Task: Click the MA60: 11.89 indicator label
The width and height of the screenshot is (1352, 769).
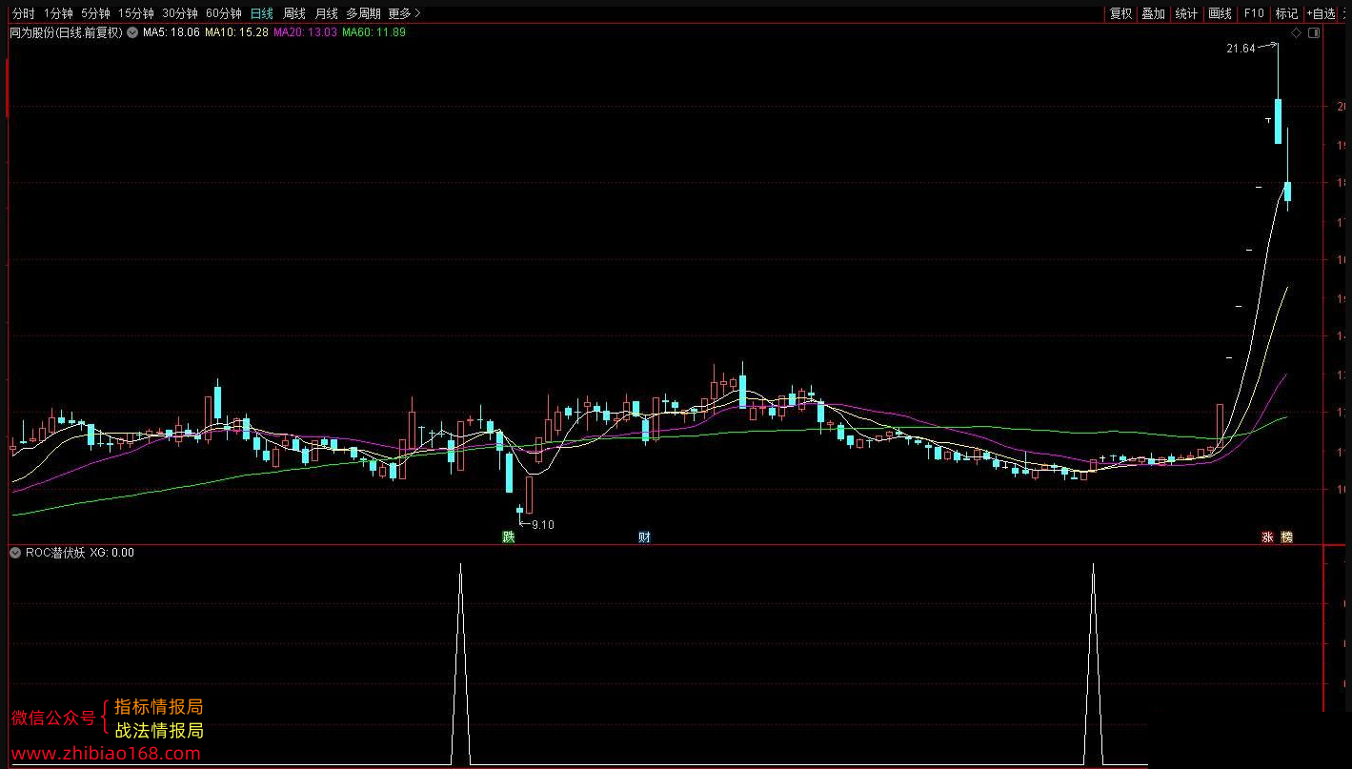Action: pyautogui.click(x=373, y=32)
